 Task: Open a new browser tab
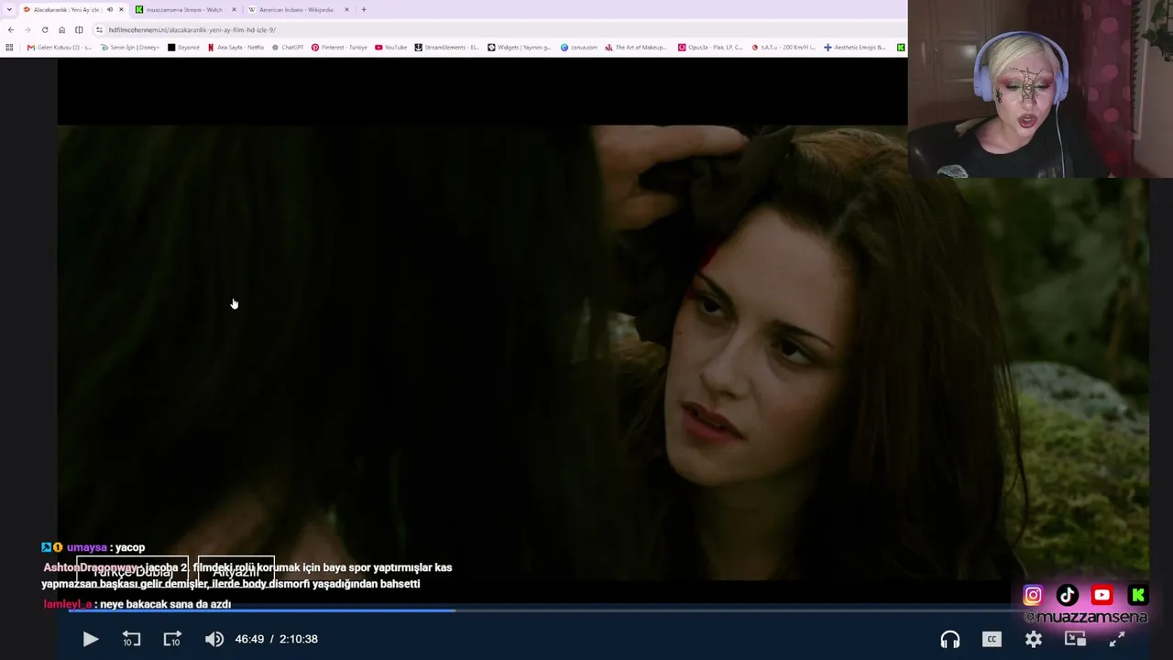coord(364,9)
